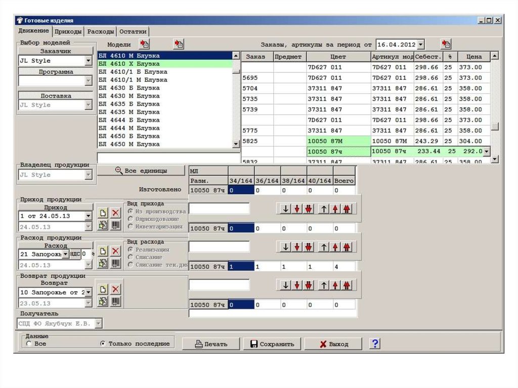
Task: Click the refresh icon next to Модели label
Action: (x=144, y=44)
